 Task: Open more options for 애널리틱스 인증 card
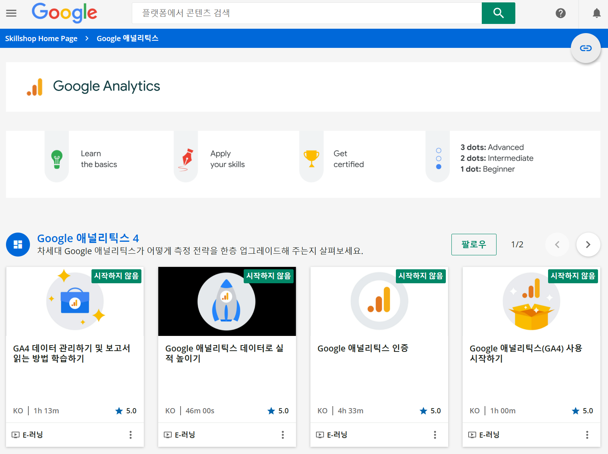[x=435, y=435]
